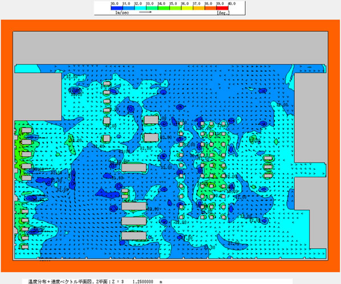Screen dimensions: 341x284
Task: Select the cyan 32.0–33.0 legend swatch
Action: [x=140, y=8]
